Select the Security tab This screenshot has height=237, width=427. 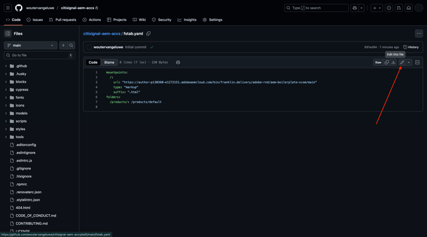point(162,19)
